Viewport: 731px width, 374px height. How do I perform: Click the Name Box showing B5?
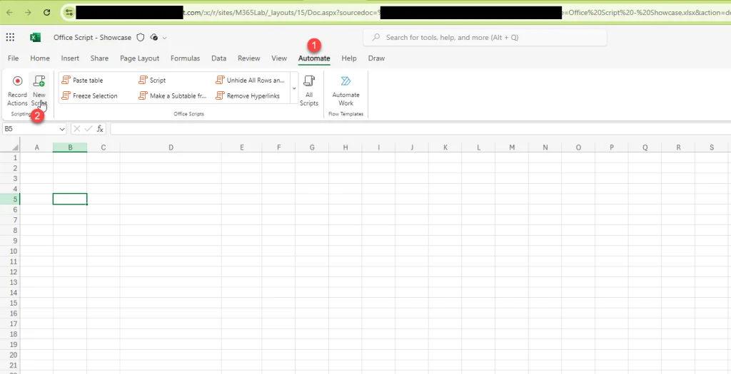click(x=30, y=129)
